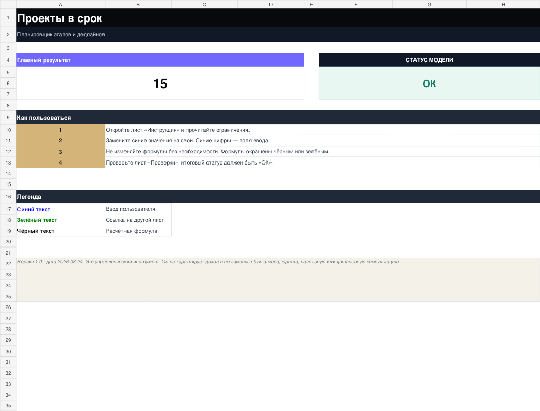Select column C header
540x411 pixels.
coord(204,4)
